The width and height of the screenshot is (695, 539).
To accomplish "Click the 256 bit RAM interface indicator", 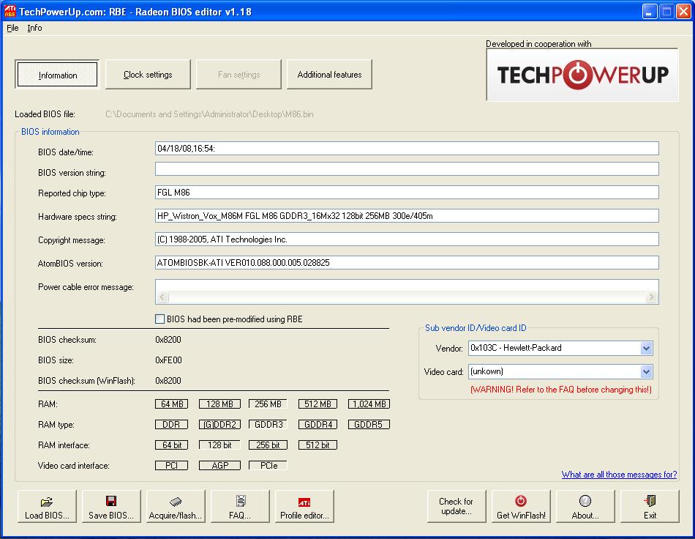I will click(x=268, y=445).
